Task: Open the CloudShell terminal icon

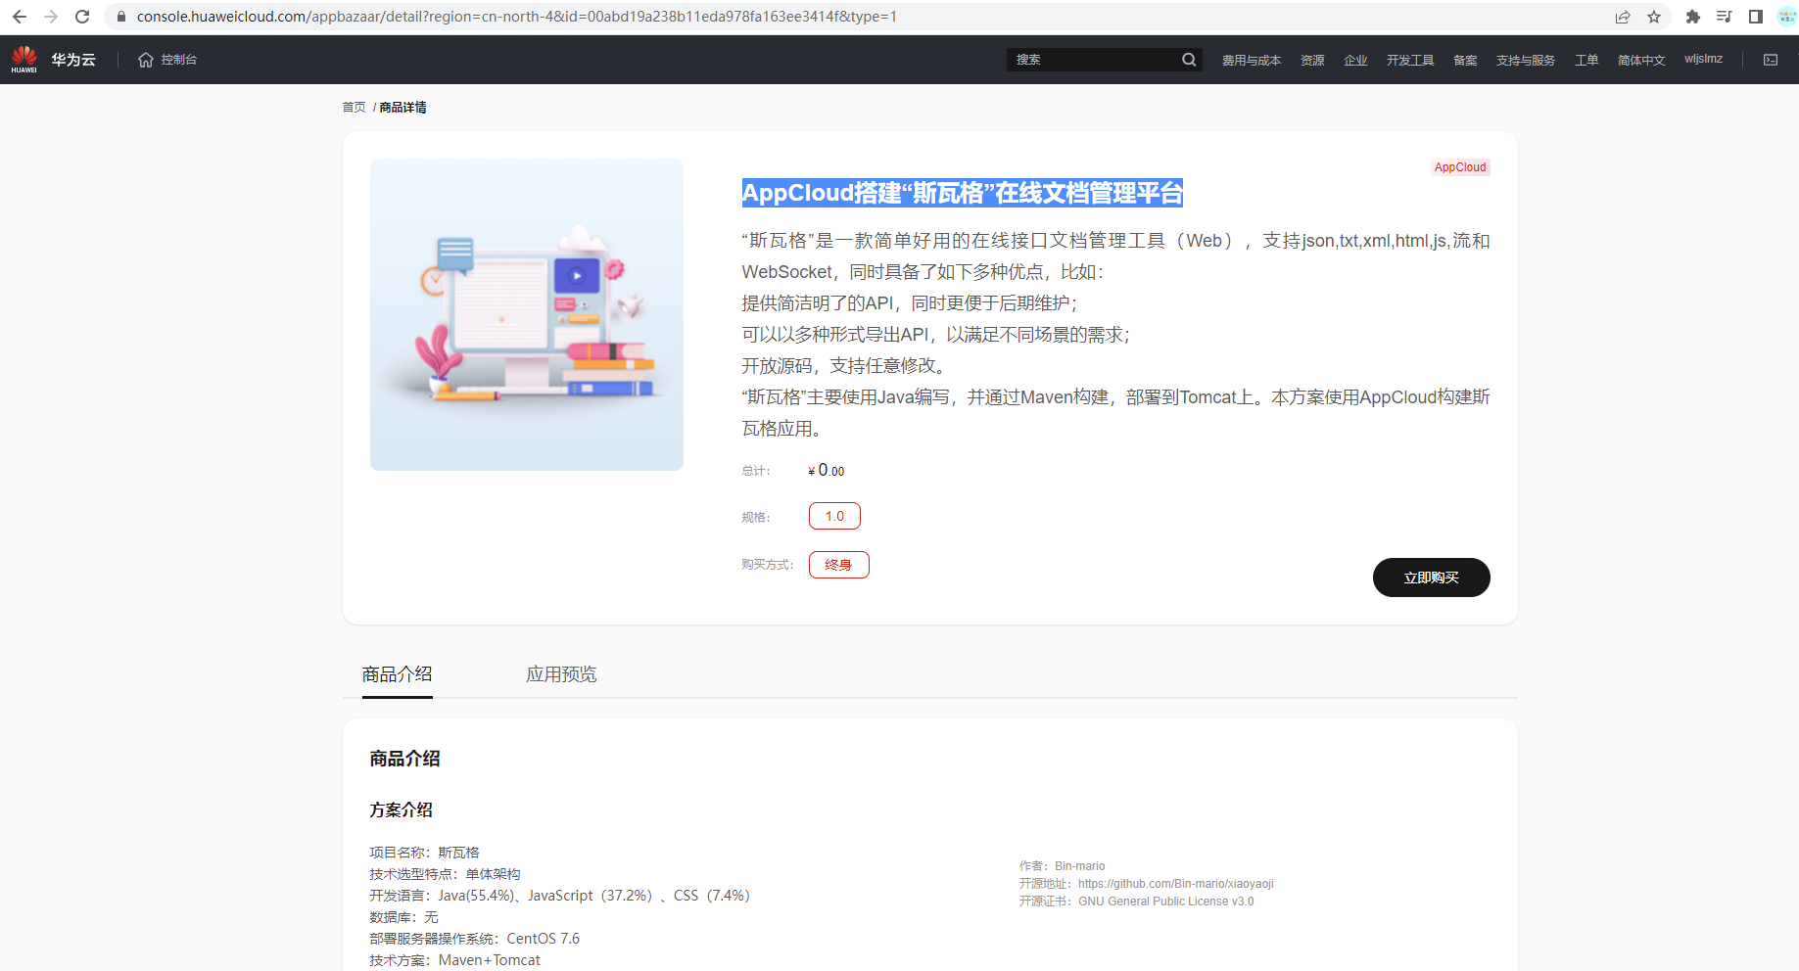Action: coord(1771,60)
